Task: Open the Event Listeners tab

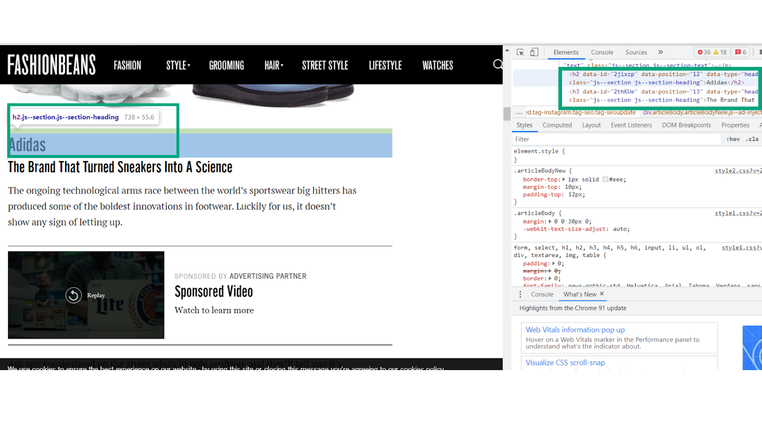Action: pyautogui.click(x=632, y=125)
